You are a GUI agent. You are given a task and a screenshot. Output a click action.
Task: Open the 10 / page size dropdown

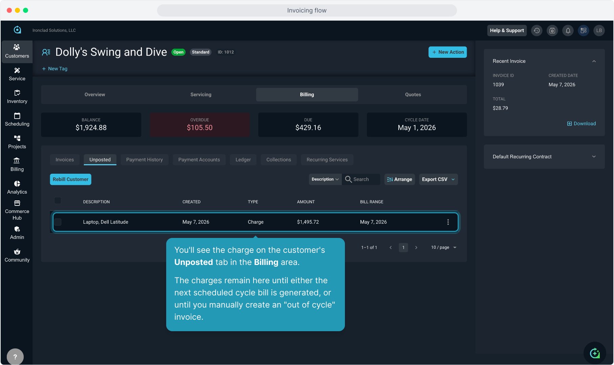(444, 247)
